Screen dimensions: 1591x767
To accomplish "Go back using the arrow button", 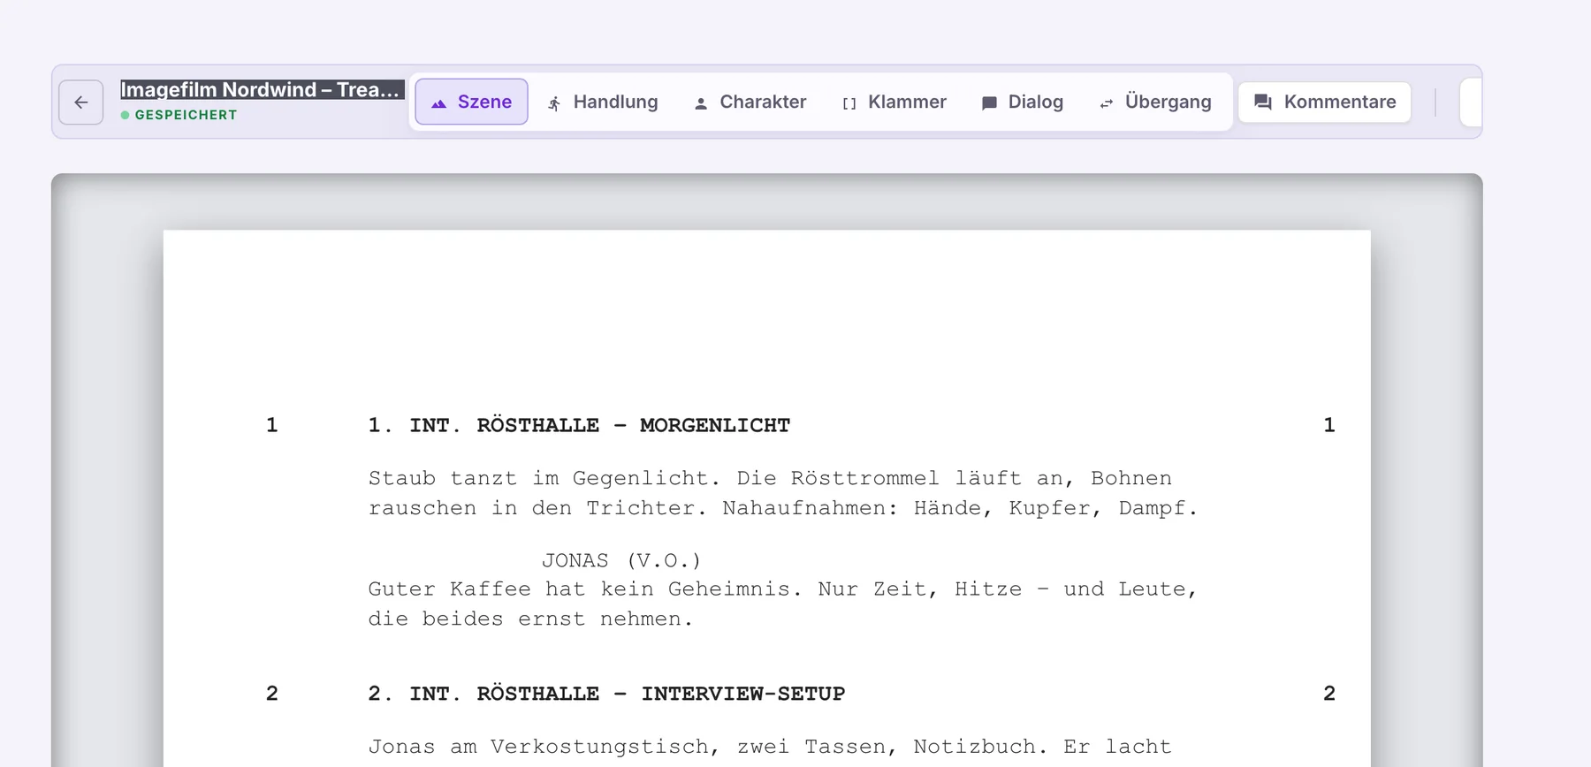I will pyautogui.click(x=81, y=103).
